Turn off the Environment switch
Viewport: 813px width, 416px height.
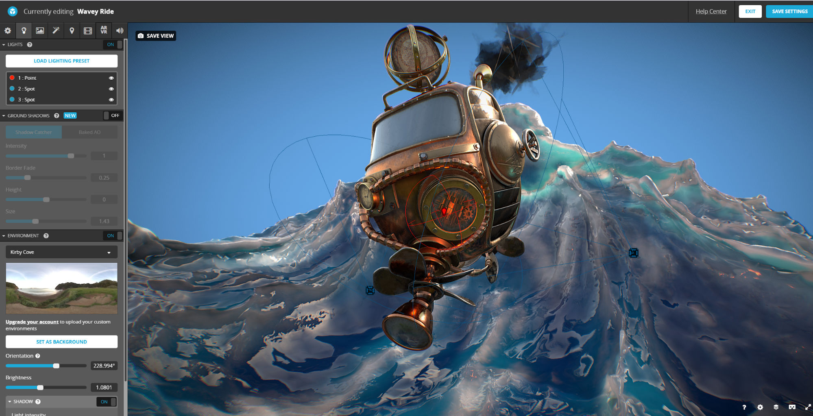coord(113,236)
